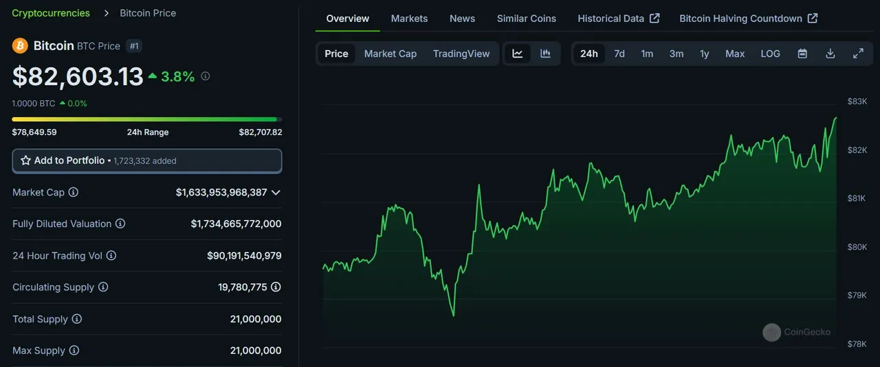The height and width of the screenshot is (367, 880).
Task: Switch to line chart view icon
Action: pos(518,54)
